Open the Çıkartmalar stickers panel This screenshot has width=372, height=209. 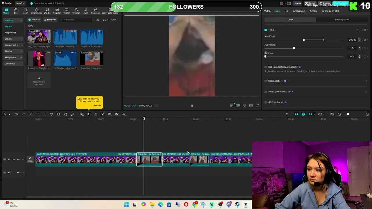pyautogui.click(x=36, y=11)
